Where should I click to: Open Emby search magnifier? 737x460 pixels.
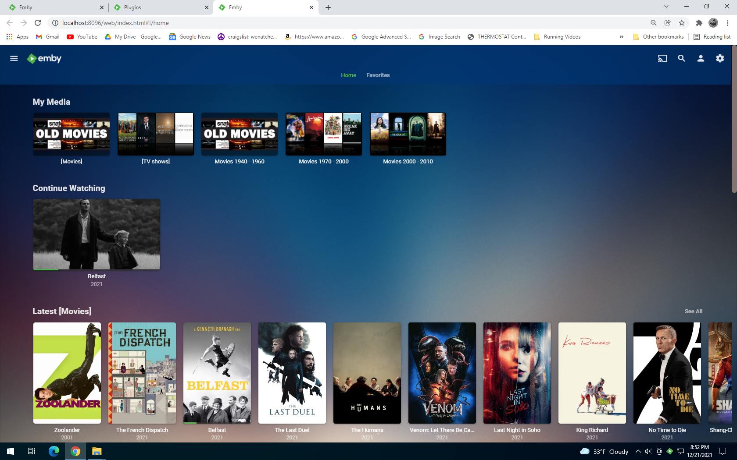tap(681, 58)
